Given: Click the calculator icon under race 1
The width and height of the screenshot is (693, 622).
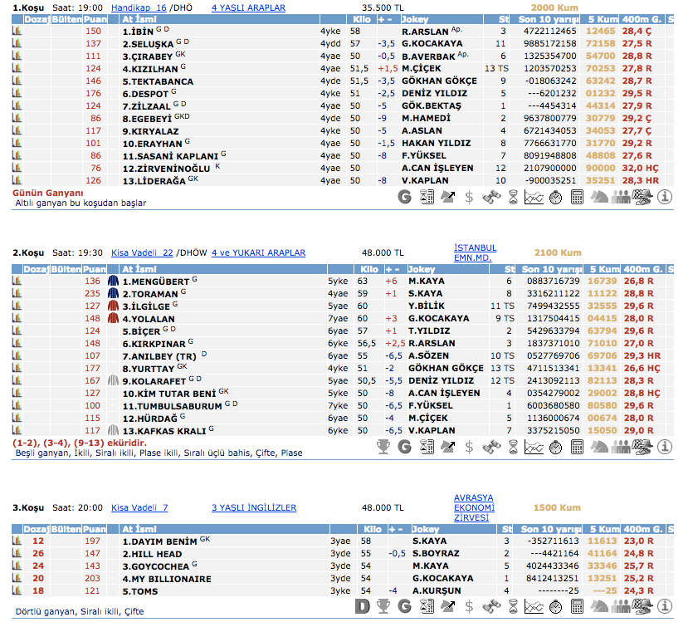Looking at the screenshot, I should coord(577,198).
